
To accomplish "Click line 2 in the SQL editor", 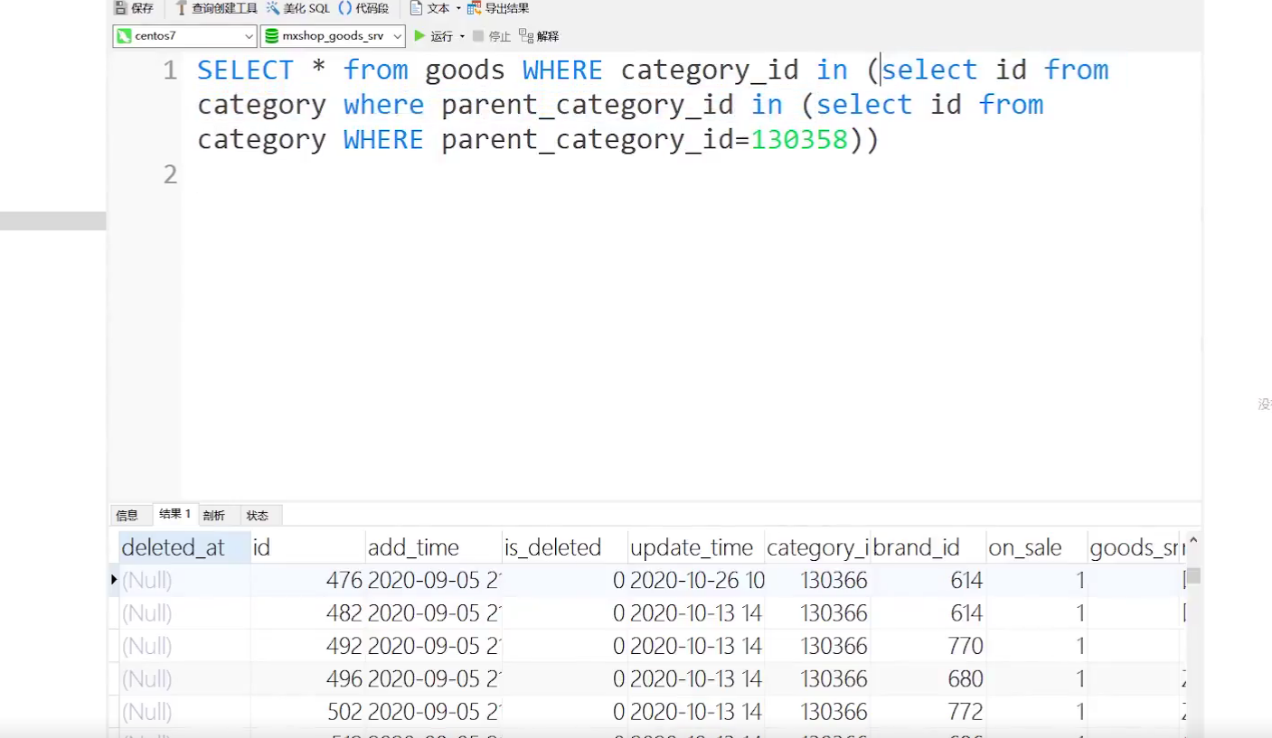I will pyautogui.click(x=542, y=174).
